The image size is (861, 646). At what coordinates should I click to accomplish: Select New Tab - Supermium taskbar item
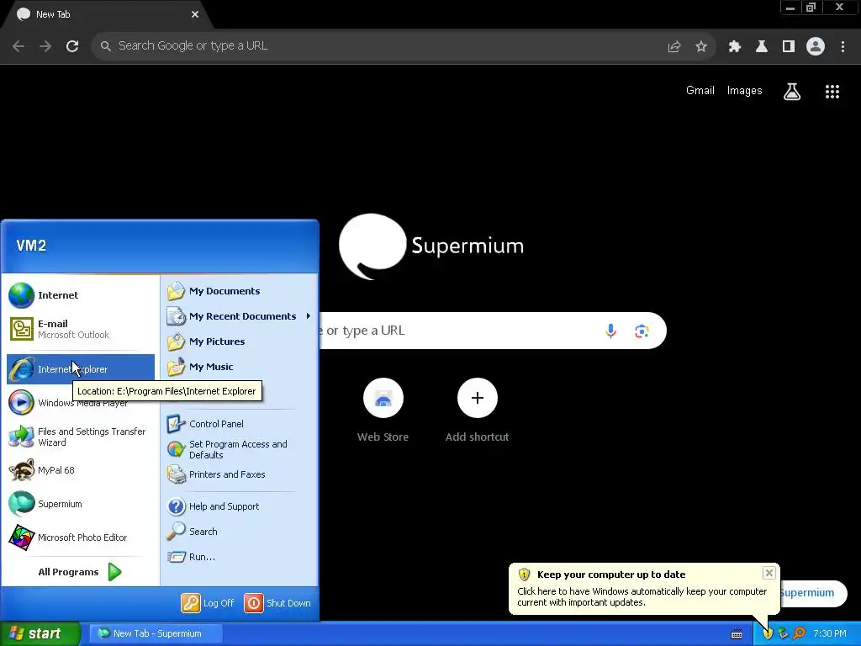click(156, 633)
